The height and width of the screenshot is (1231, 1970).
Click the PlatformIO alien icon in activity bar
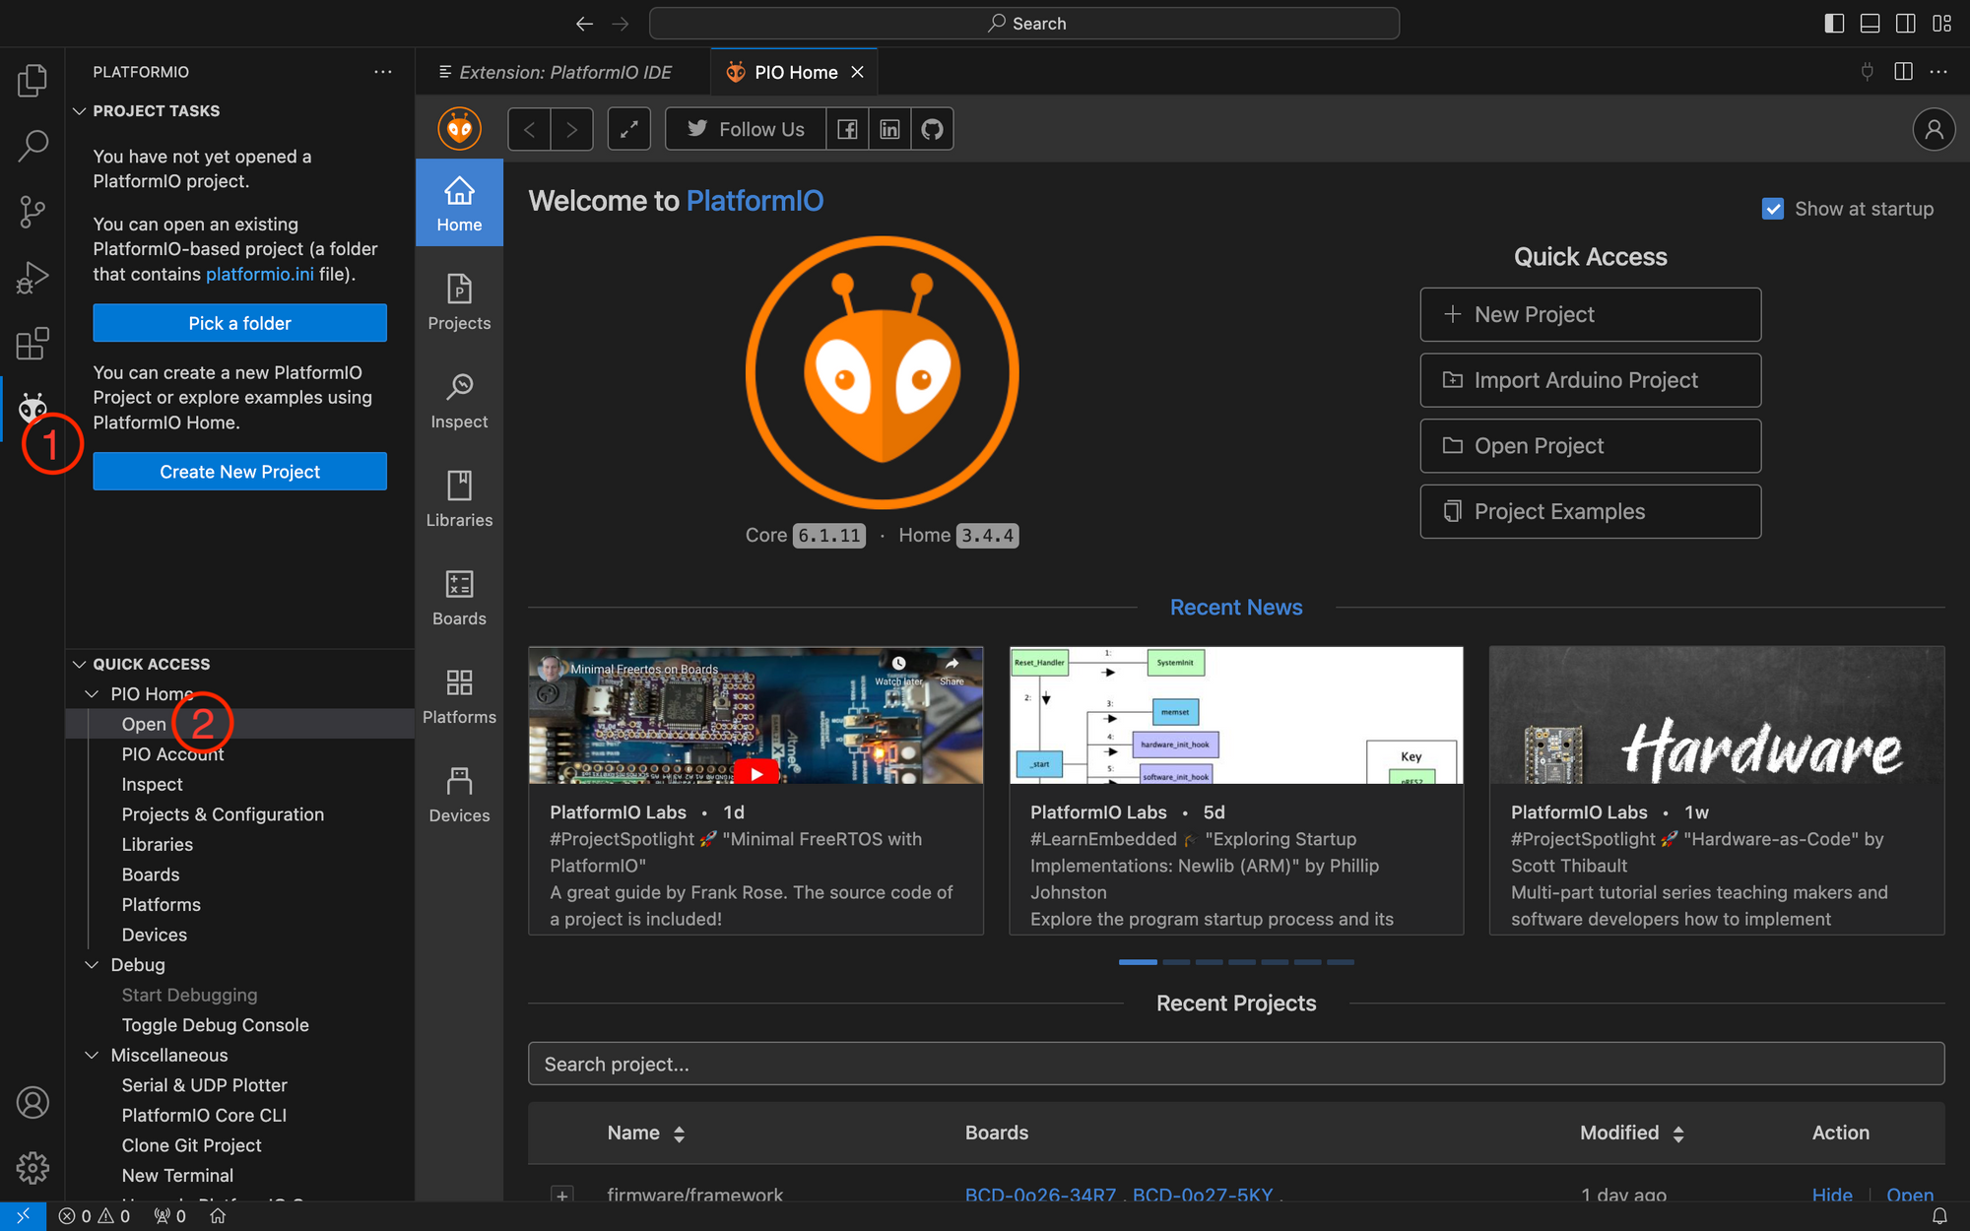click(33, 408)
